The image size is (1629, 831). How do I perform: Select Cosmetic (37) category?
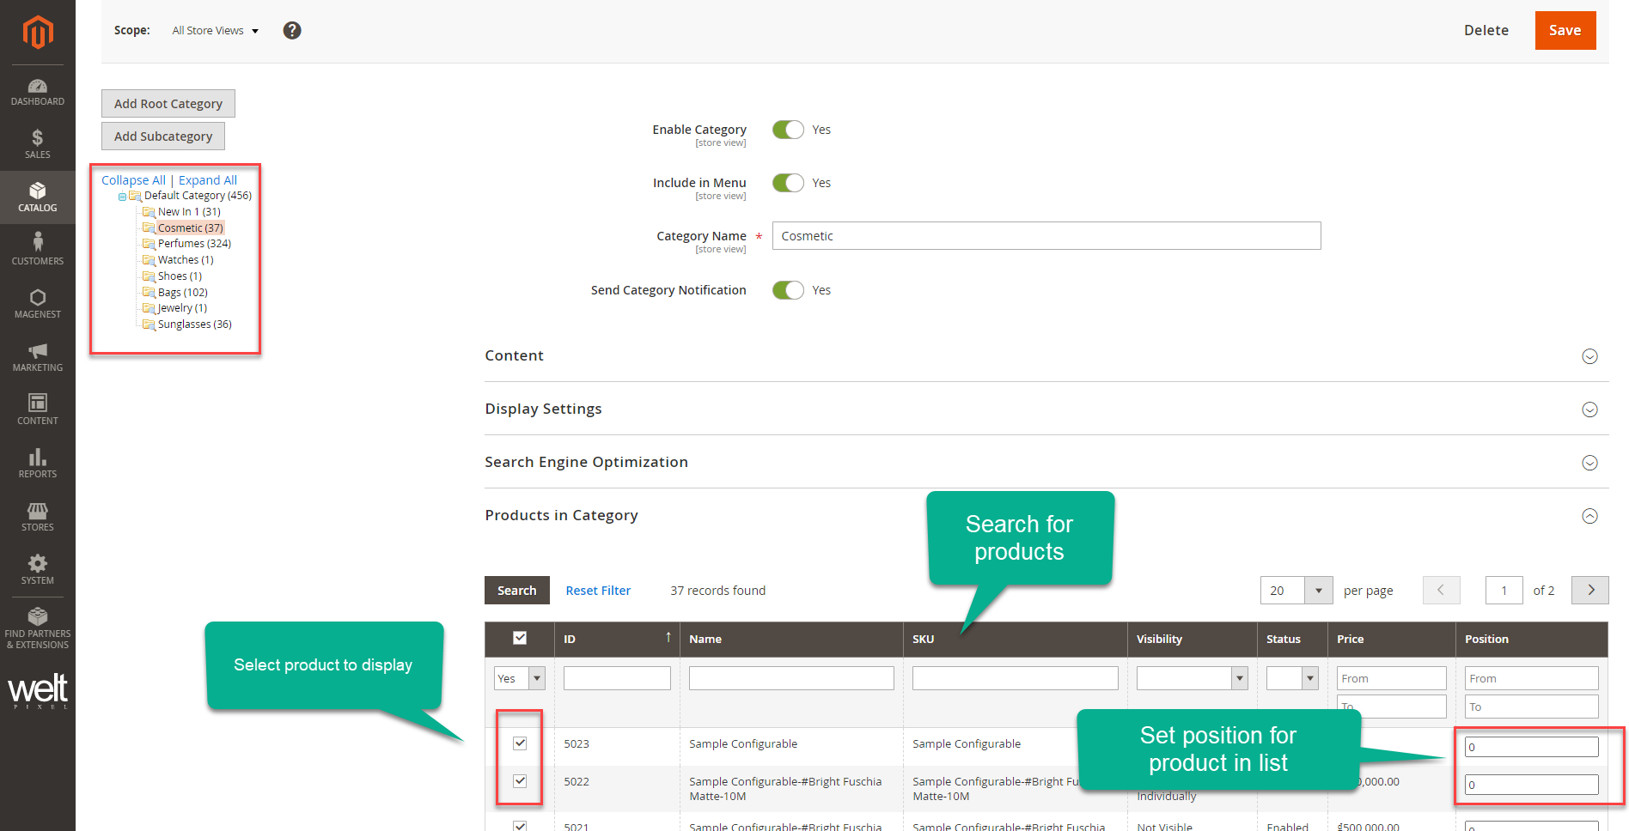click(x=191, y=227)
